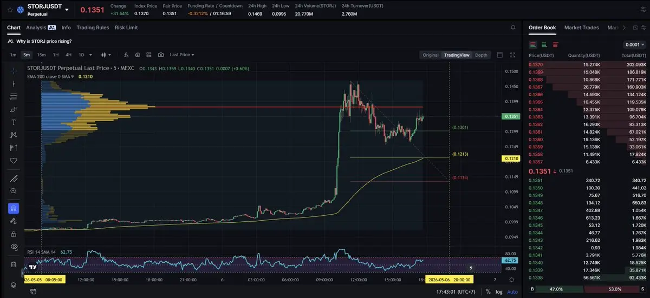This screenshot has width=650, height=298.
Task: Select the 1m timeframe
Action: [x=13, y=55]
